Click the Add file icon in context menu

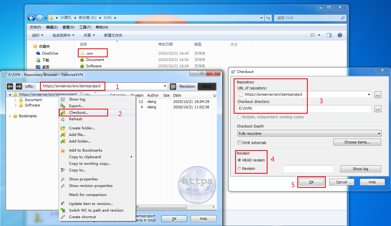point(63,135)
